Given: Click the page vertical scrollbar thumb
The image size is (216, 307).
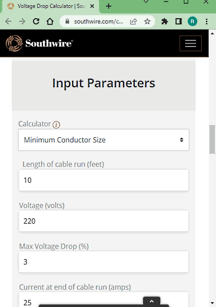Looking at the screenshot, I should point(212,140).
